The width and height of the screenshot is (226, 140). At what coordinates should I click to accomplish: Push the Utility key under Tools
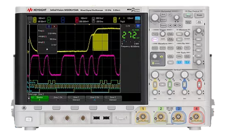(179, 56)
